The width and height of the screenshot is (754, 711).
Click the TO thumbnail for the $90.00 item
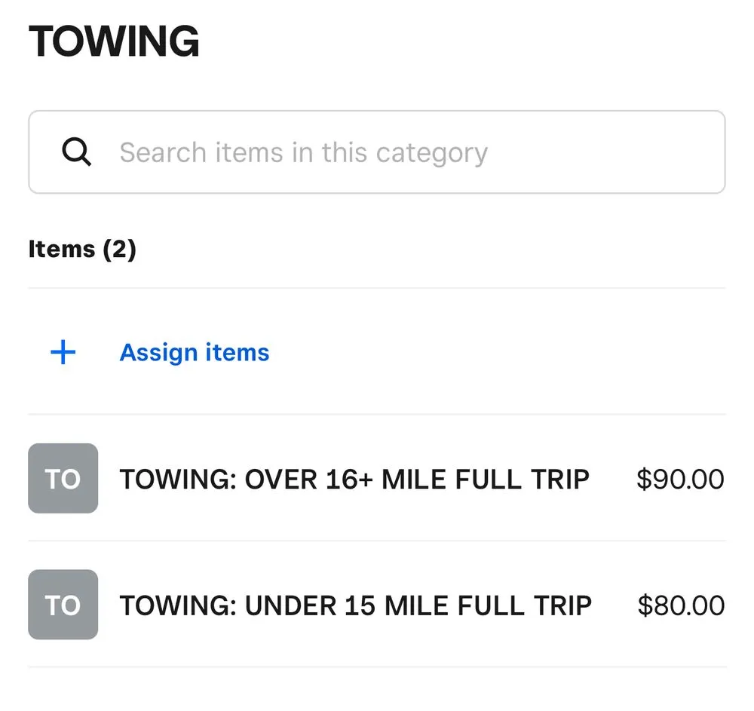(63, 479)
